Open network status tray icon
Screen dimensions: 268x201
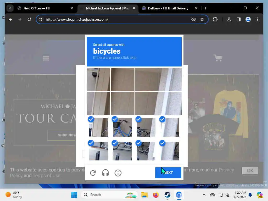click(x=221, y=195)
